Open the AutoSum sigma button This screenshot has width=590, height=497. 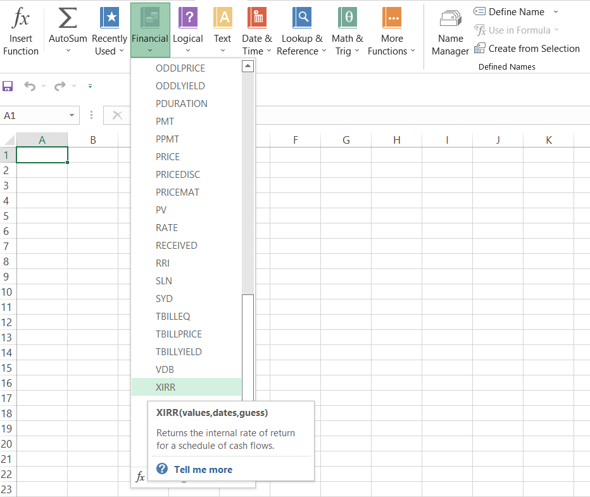click(68, 19)
